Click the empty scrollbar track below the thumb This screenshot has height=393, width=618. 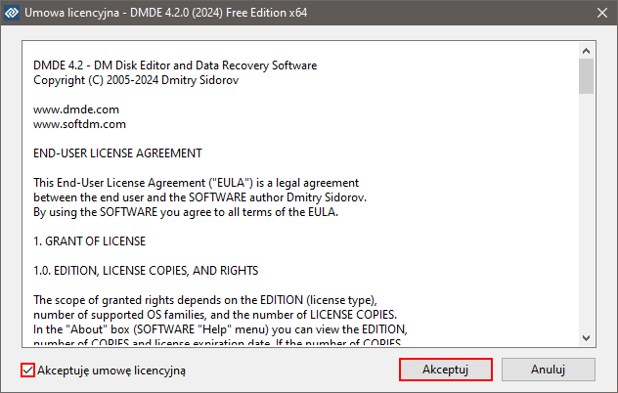(586, 215)
